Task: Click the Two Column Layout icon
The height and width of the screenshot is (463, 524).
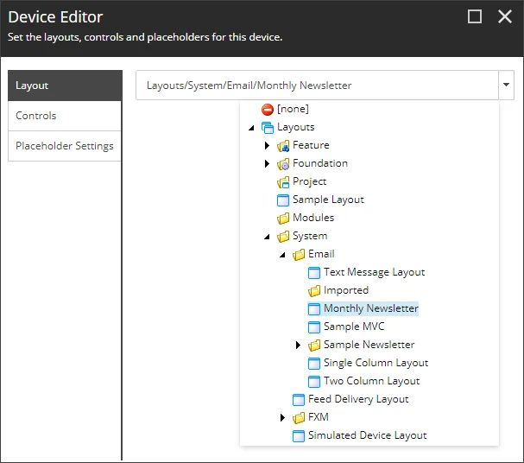Action: [x=314, y=382]
